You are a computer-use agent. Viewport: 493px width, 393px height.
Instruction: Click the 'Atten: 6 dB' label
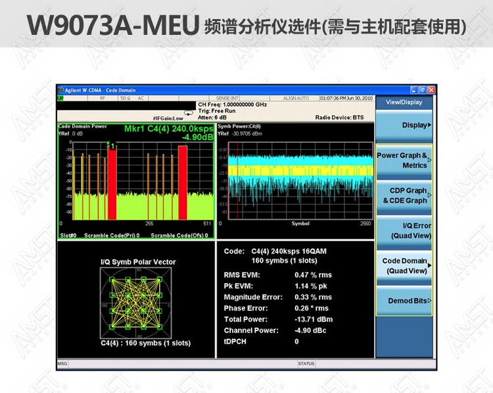pos(212,117)
